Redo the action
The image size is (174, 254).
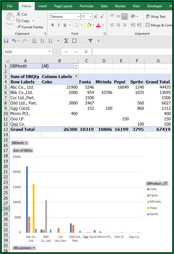click(x=24, y=41)
